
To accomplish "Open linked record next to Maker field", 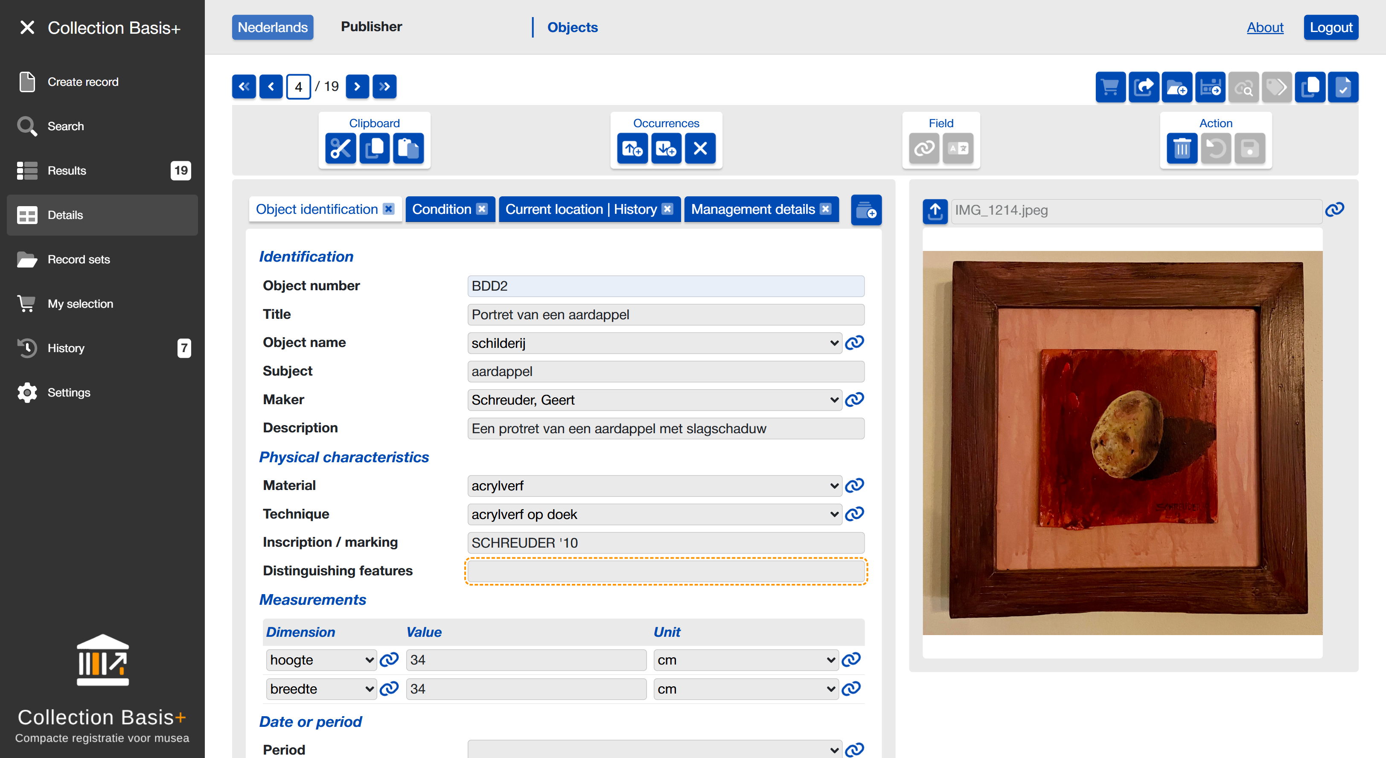I will 854,400.
